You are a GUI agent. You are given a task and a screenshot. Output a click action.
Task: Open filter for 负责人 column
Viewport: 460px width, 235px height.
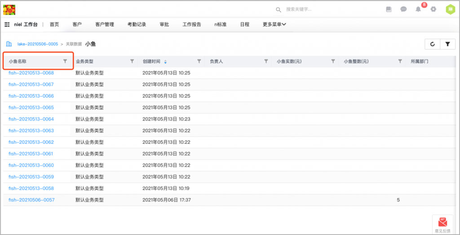click(266, 61)
